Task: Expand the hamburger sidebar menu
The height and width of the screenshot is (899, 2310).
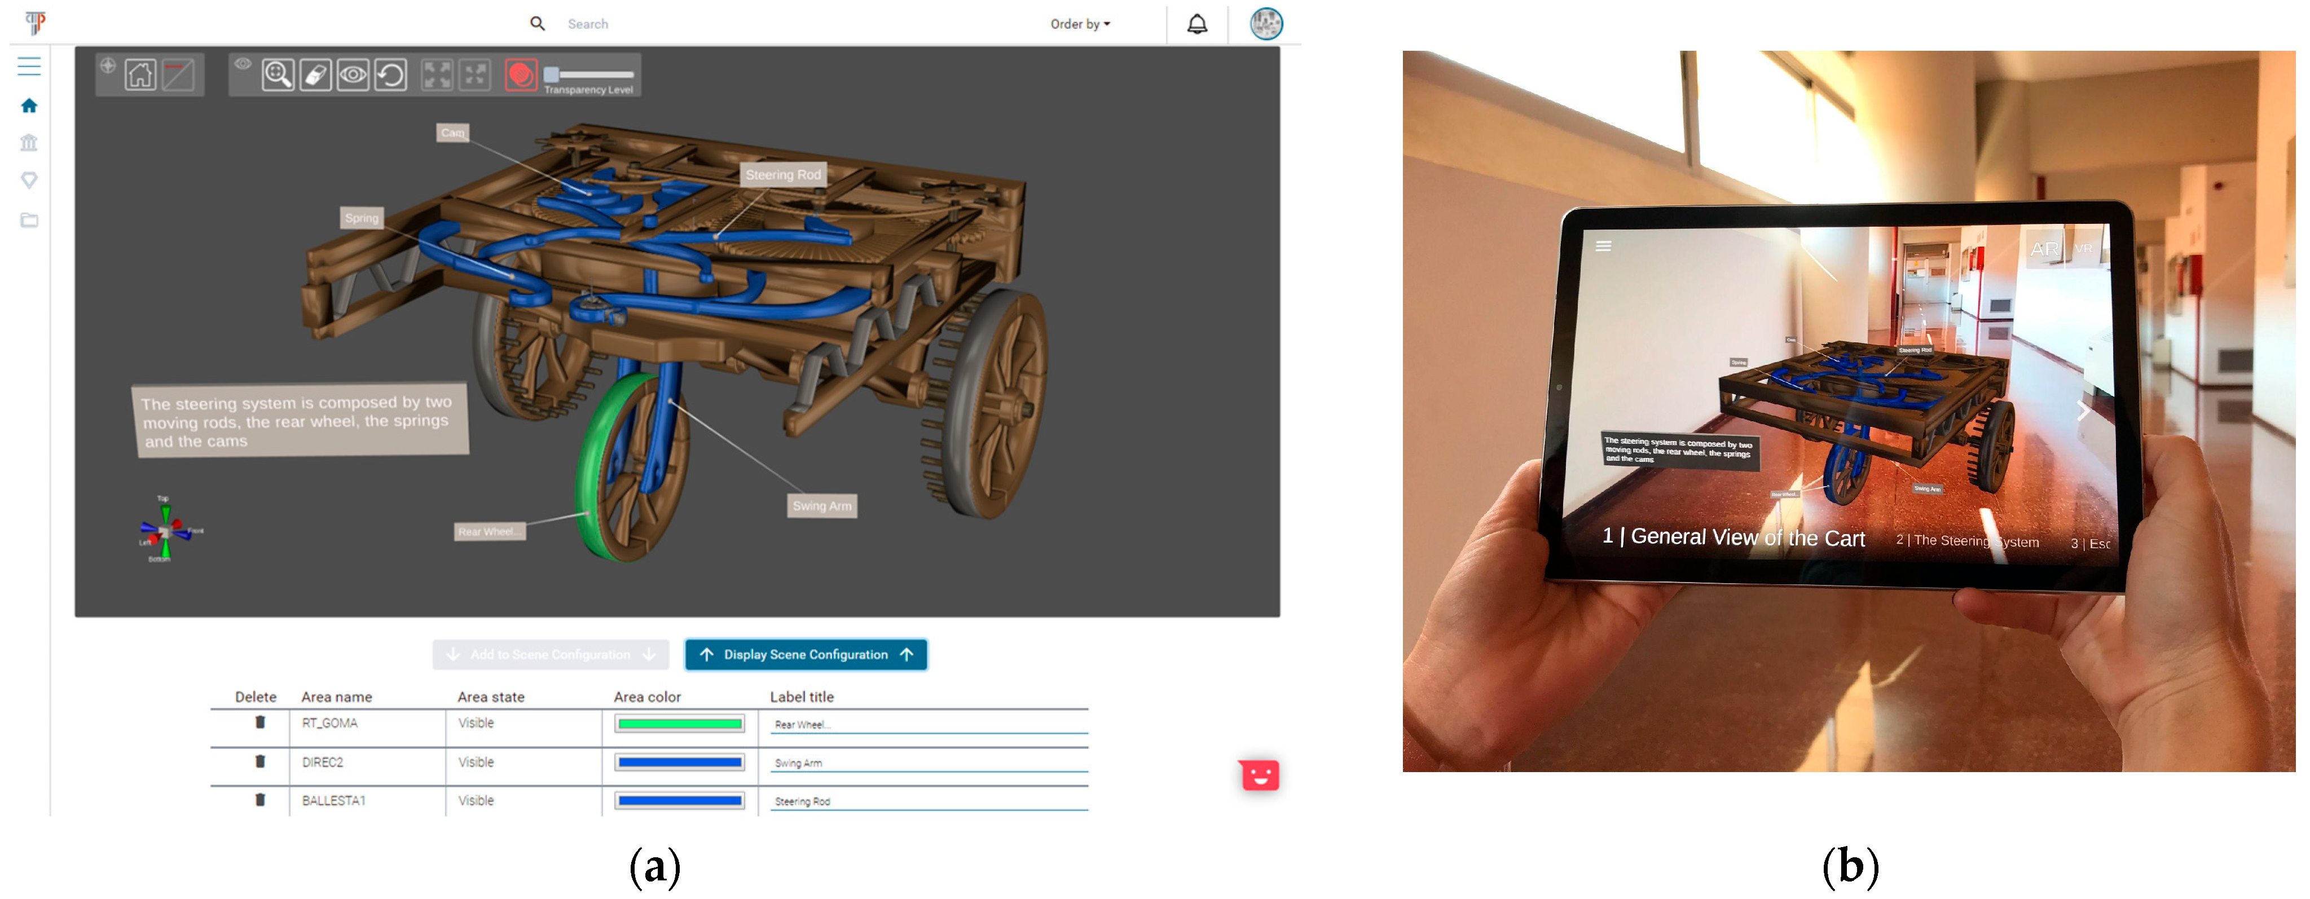Action: point(29,67)
